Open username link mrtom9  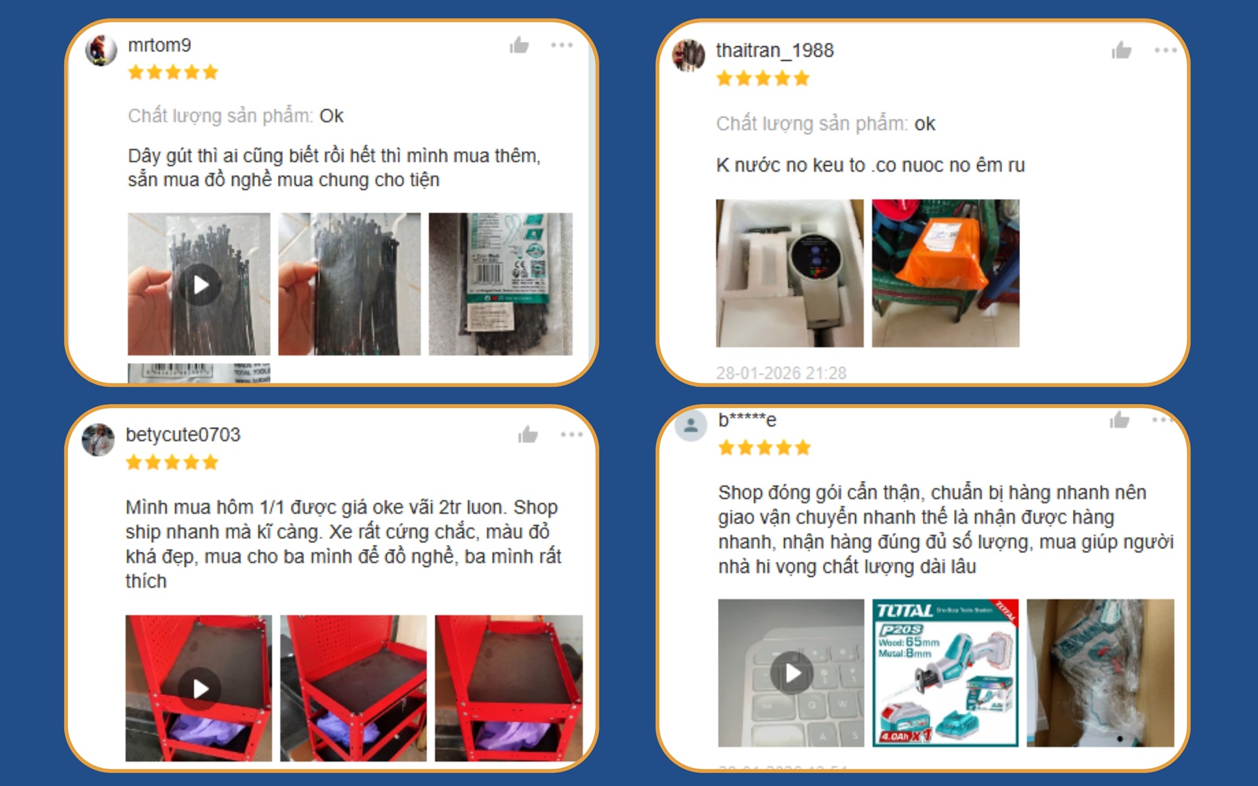(159, 45)
